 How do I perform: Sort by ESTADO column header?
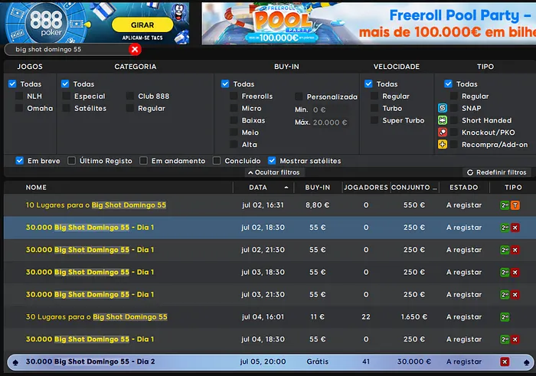click(x=463, y=188)
